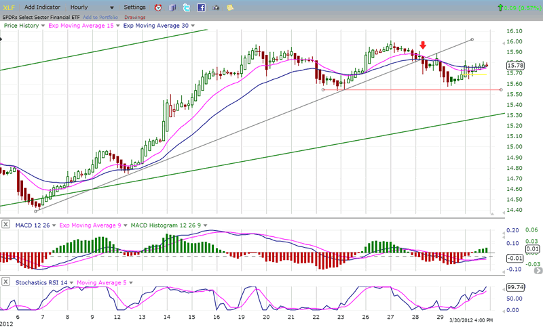Image resolution: width=543 pixels, height=327 pixels.
Task: Click the Add to Portfolio link
Action: click(100, 16)
